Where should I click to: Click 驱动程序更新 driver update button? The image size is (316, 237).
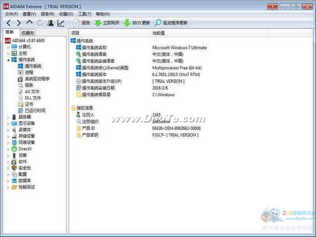[171, 23]
